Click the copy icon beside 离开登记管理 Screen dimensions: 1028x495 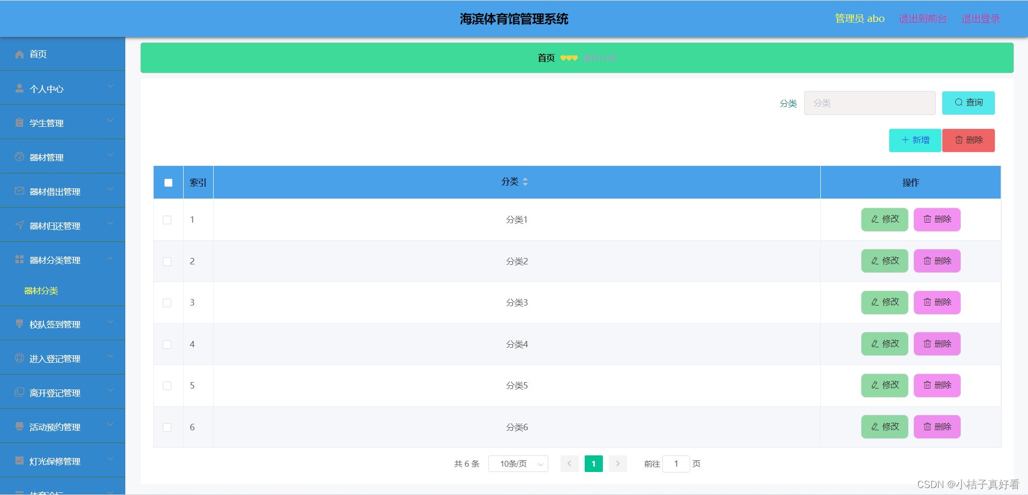click(20, 392)
